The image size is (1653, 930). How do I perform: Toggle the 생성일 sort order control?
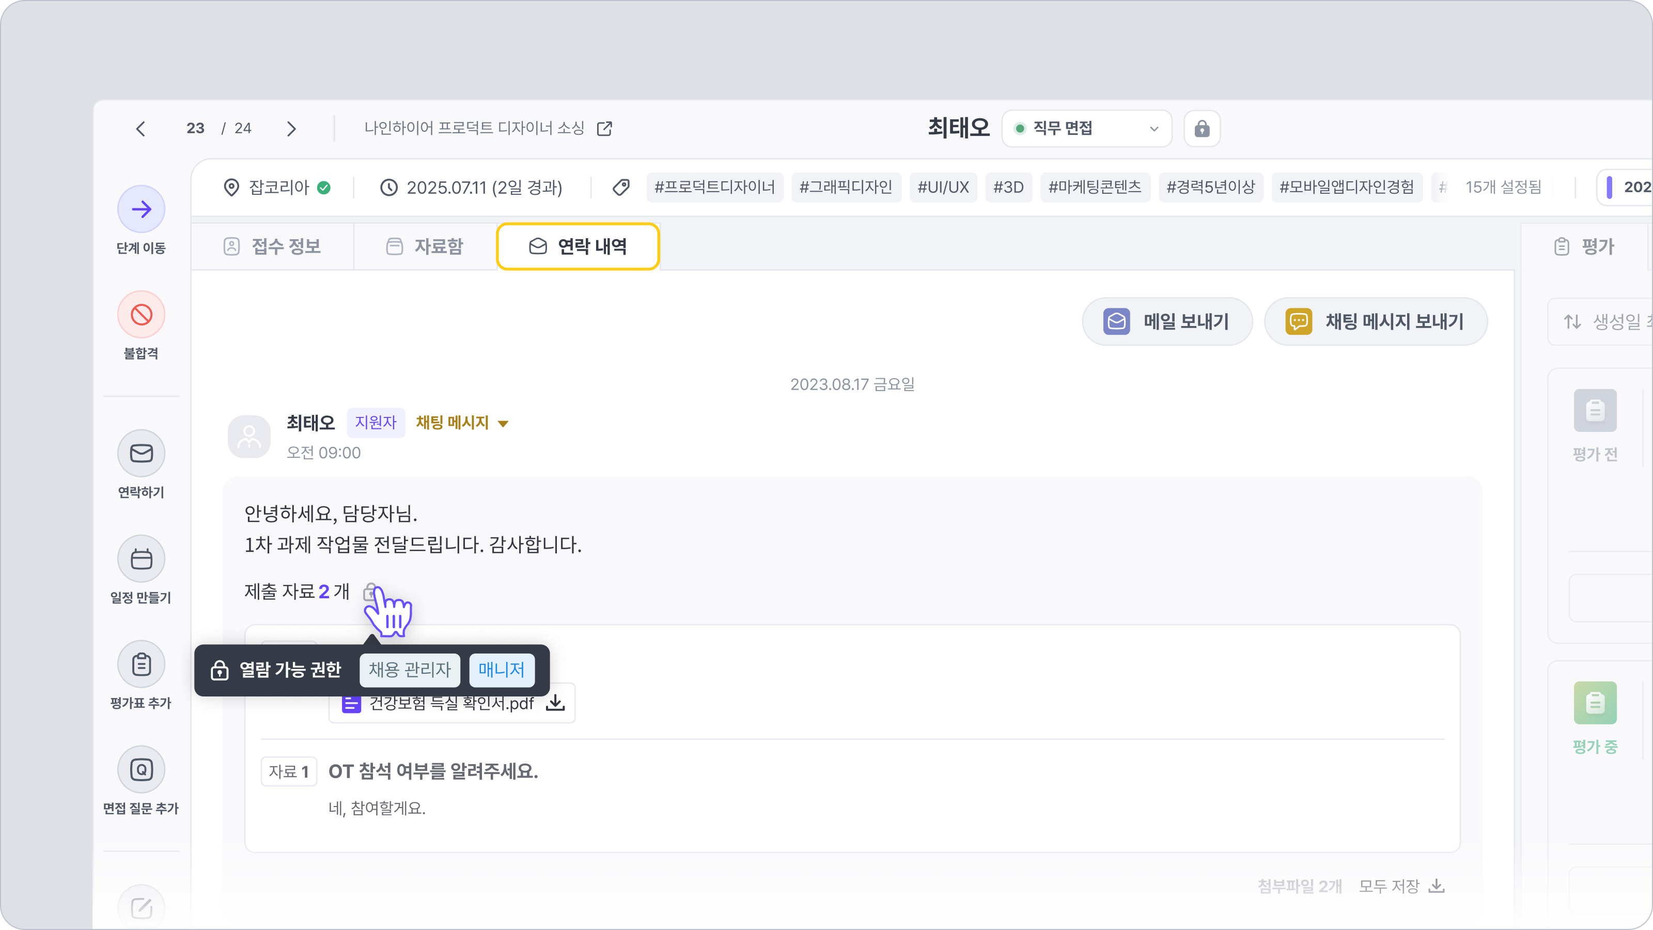(x=1572, y=321)
